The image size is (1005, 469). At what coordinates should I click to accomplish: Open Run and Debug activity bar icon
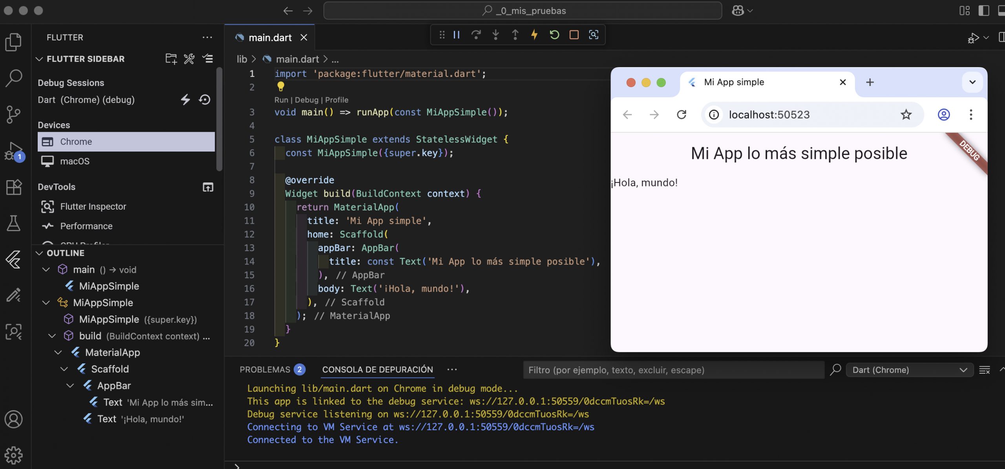tap(14, 151)
